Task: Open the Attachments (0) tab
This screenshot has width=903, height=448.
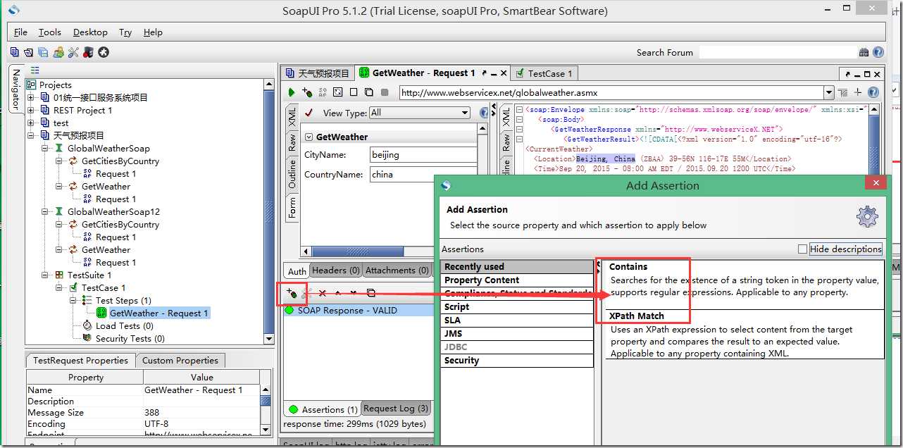Action: (x=397, y=270)
